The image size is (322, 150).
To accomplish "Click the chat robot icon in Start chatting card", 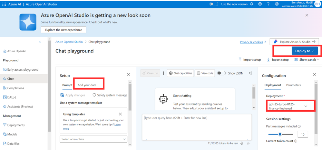I will (x=163, y=99).
